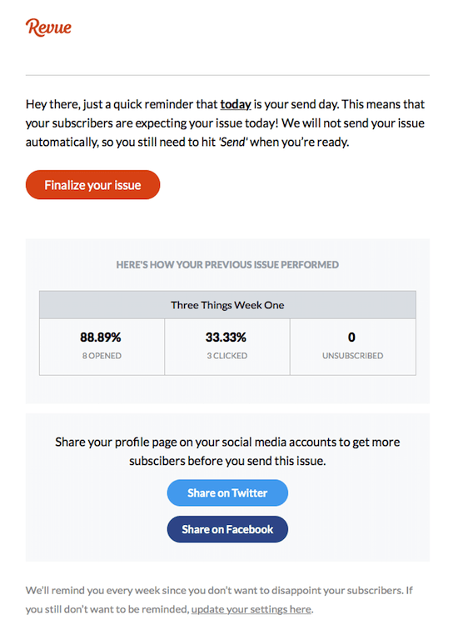
Task: Click the subscribers before you send text line
Action: pos(227,461)
